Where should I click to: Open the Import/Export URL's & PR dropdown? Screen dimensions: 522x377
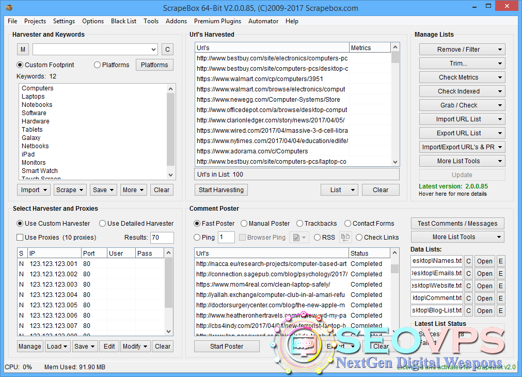pyautogui.click(x=462, y=147)
